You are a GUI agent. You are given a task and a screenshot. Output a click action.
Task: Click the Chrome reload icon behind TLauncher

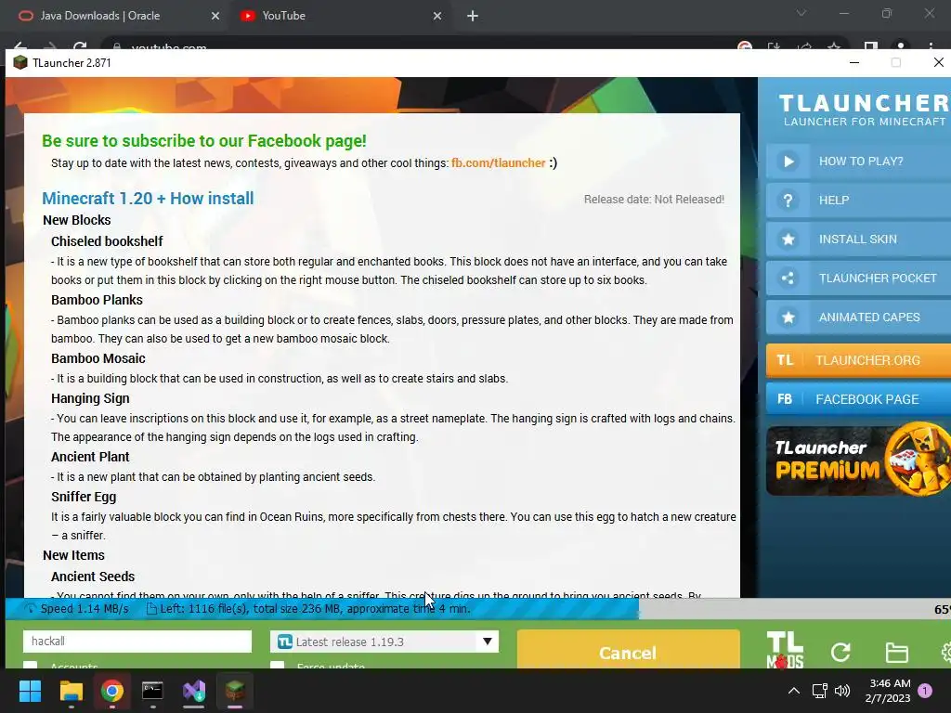(80, 46)
